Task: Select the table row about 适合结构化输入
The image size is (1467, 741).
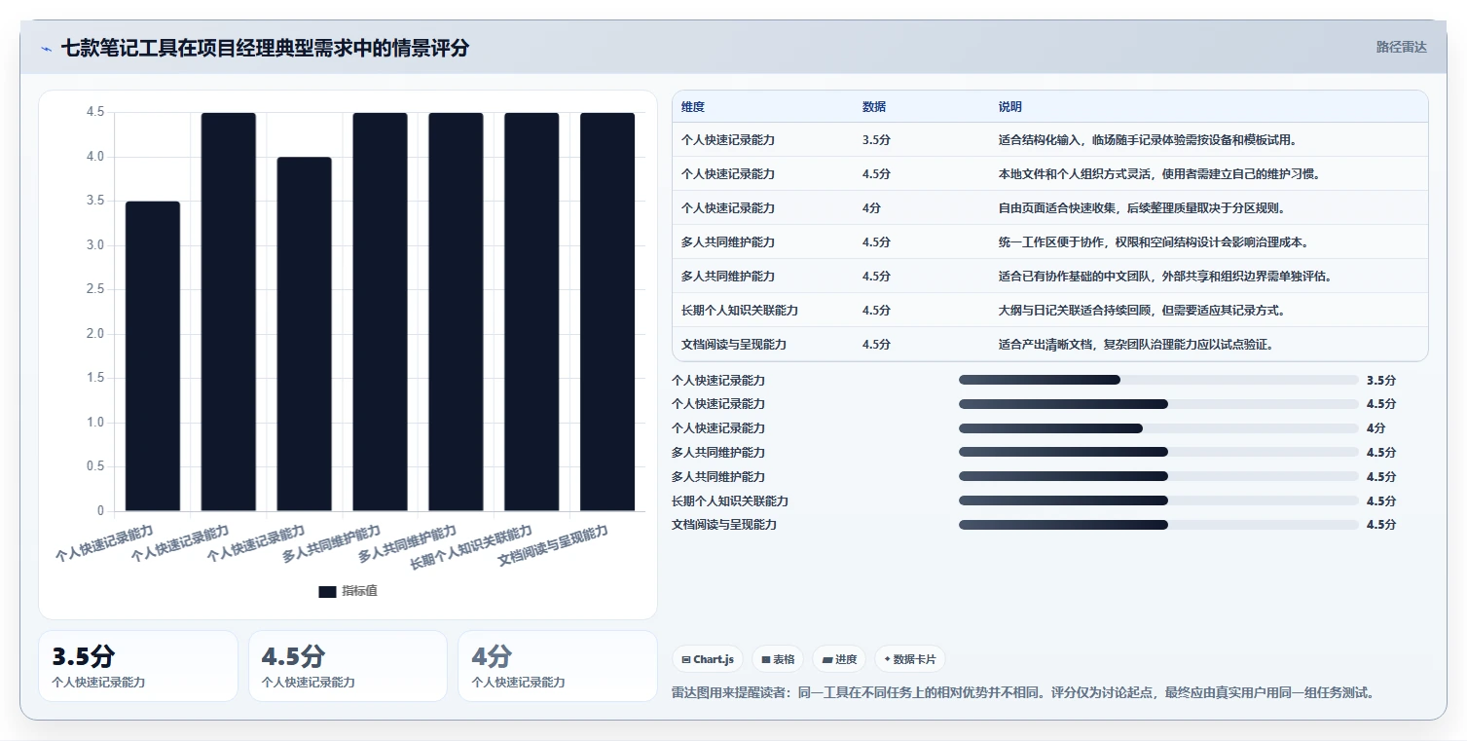Action: pyautogui.click(x=1050, y=140)
